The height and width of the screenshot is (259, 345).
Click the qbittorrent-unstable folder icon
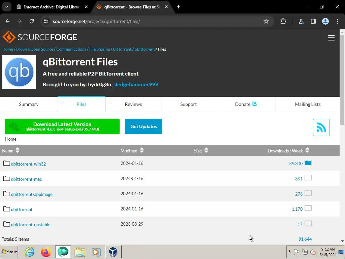(7, 224)
